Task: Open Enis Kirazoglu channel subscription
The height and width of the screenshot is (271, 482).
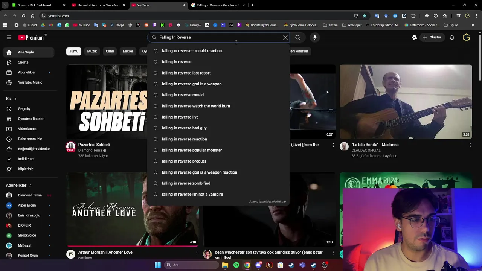Action: click(x=29, y=215)
